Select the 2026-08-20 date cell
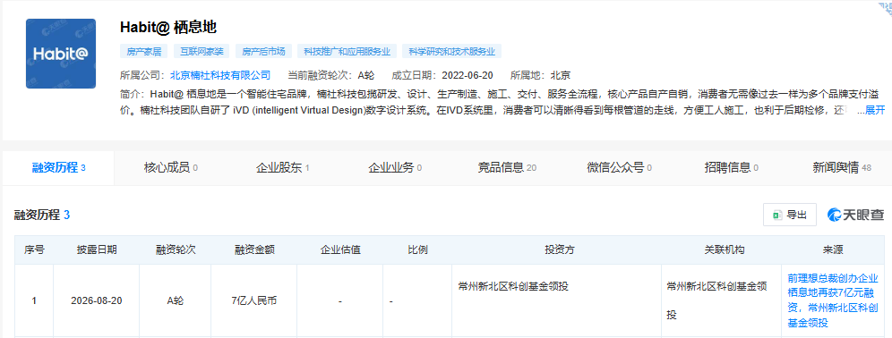This screenshot has height=338, width=892. click(97, 301)
